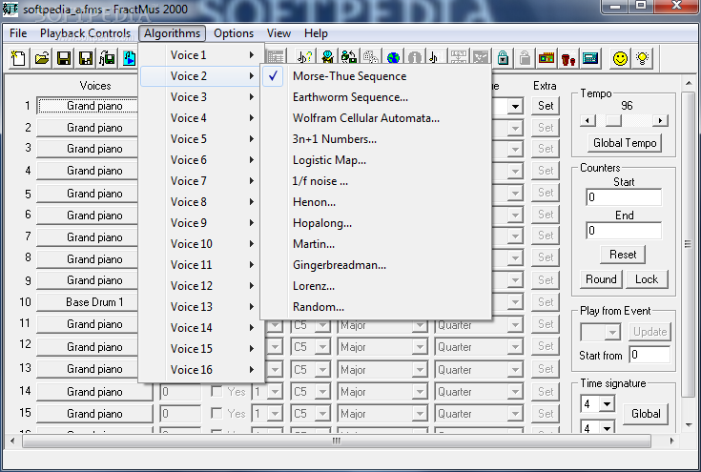Click the light bulb tip icon
Screen dimensions: 701x472
click(643, 58)
